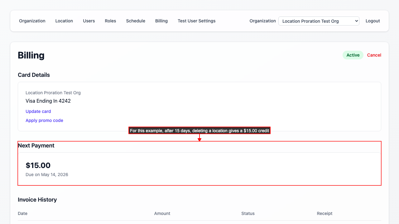Screen dimensions: 399x224
Task: Click the Active subscription badge
Action: tap(353, 55)
